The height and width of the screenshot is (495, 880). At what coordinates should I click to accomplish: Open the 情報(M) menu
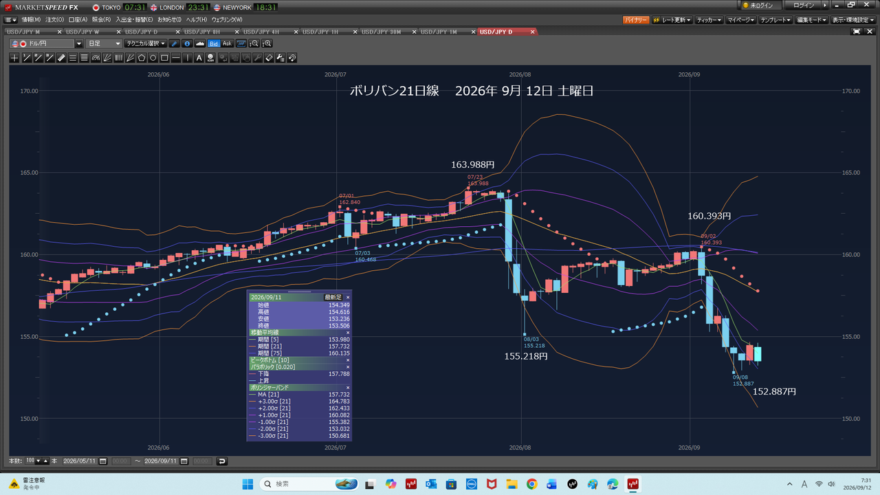[31, 20]
